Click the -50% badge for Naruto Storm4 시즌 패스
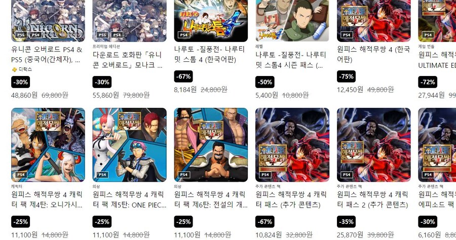This screenshot has width=456, height=240. click(x=265, y=82)
